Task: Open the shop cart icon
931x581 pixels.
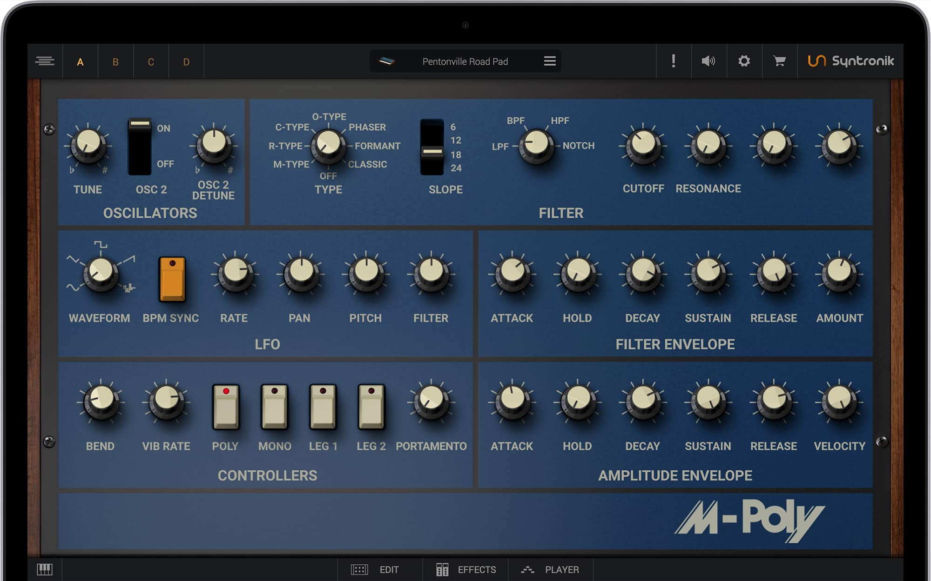Action: [x=779, y=61]
